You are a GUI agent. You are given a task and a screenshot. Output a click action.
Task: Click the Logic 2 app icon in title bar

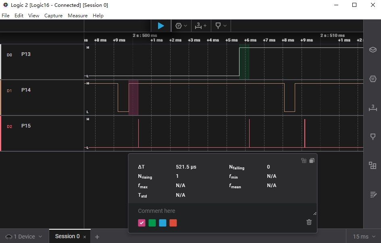5,5
